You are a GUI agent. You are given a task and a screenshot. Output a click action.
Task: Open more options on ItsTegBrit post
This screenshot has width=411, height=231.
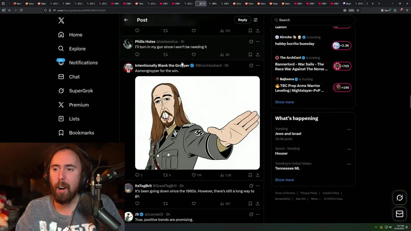[258, 186]
